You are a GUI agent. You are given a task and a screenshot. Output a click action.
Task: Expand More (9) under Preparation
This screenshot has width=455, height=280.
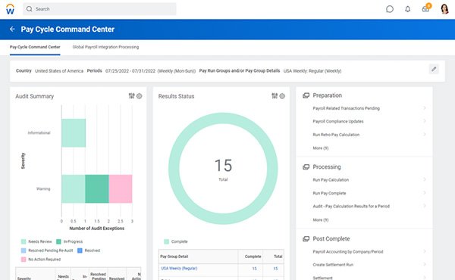click(x=320, y=148)
